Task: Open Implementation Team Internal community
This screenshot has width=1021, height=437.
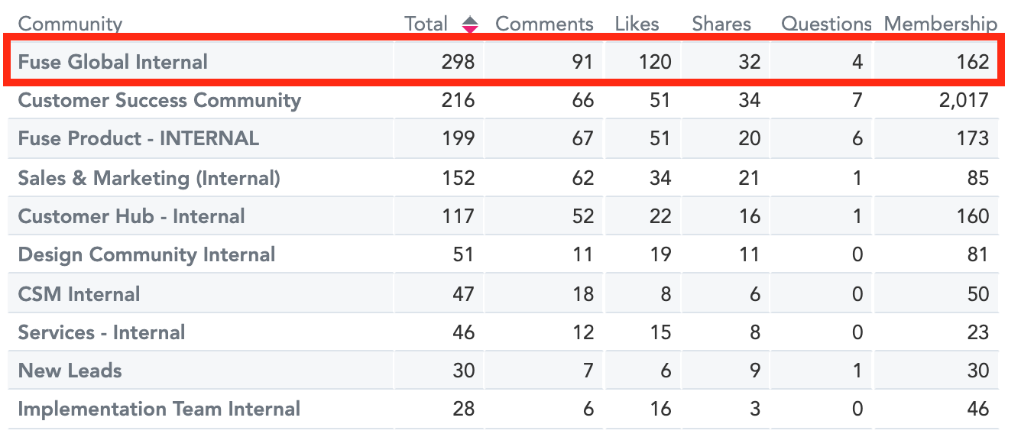Action: pyautogui.click(x=159, y=409)
